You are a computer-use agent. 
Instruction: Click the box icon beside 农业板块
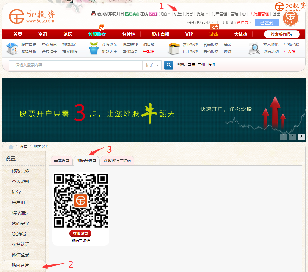pos(174,49)
